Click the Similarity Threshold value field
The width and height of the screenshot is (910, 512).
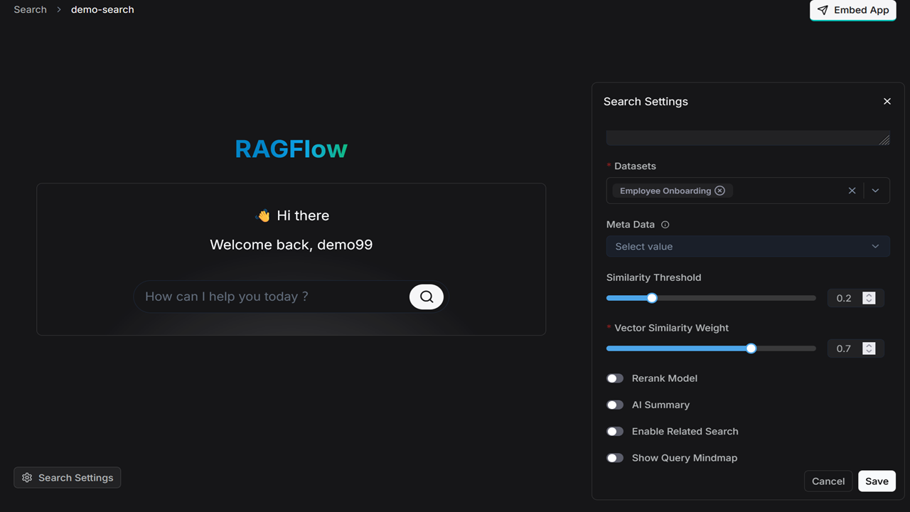tap(845, 298)
